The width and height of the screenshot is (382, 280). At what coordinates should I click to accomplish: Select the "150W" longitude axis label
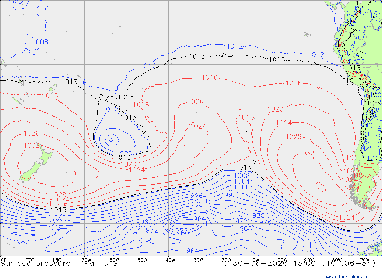tap(141, 260)
